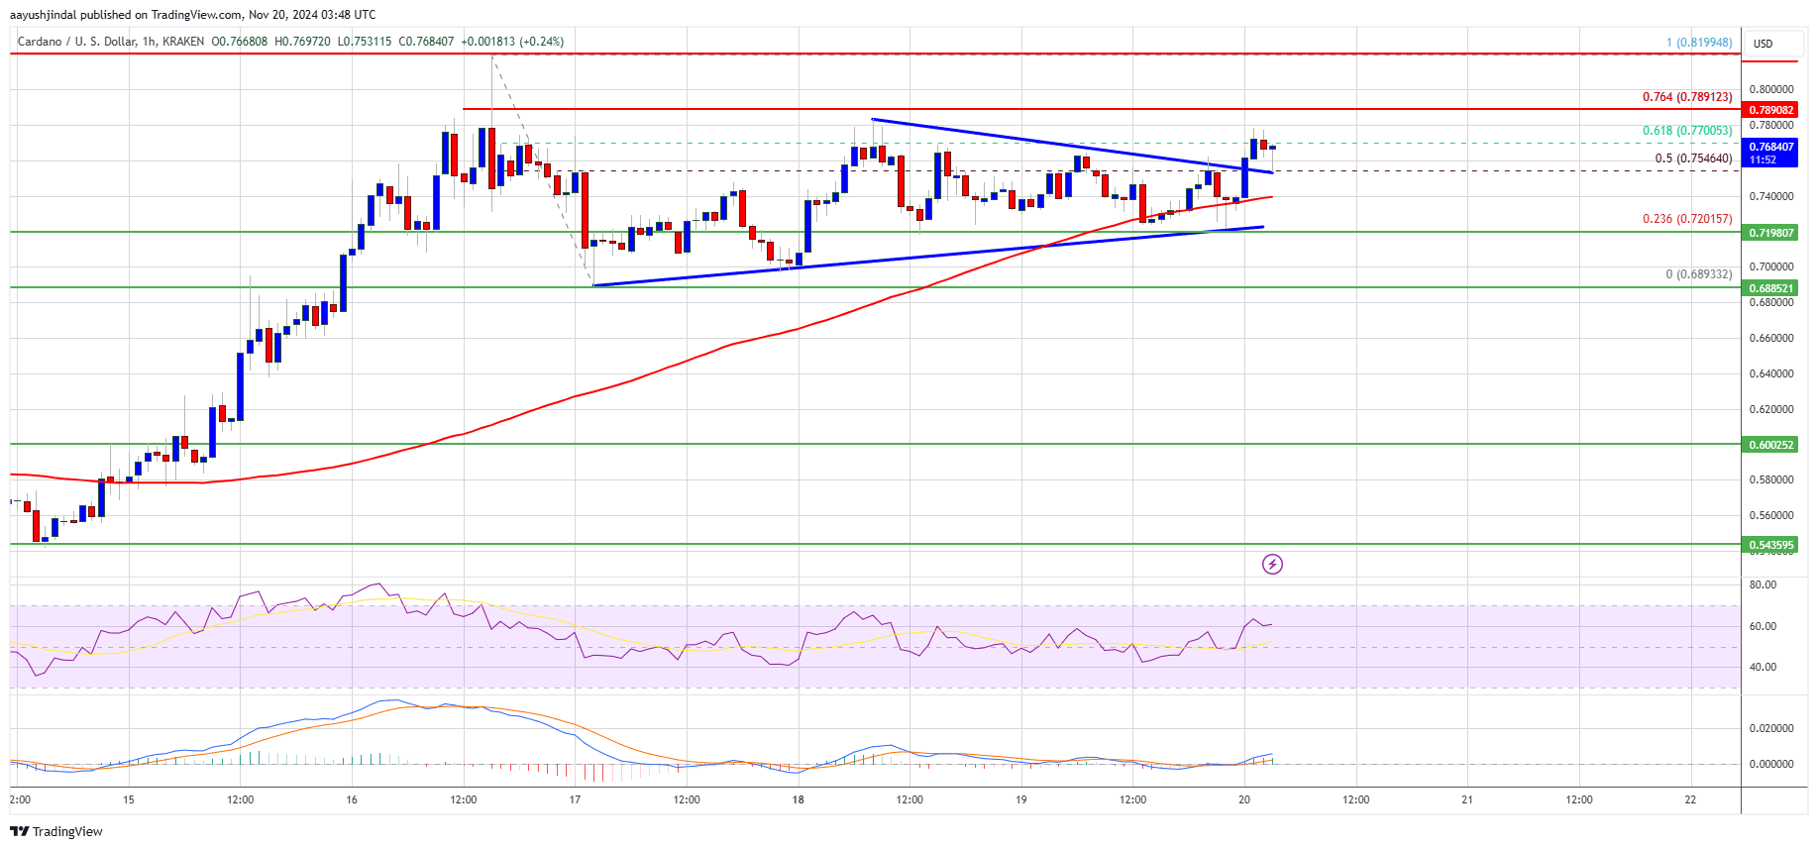Click the purple lightning bolt event icon
Screen dimensions: 1818x849
tap(1272, 565)
